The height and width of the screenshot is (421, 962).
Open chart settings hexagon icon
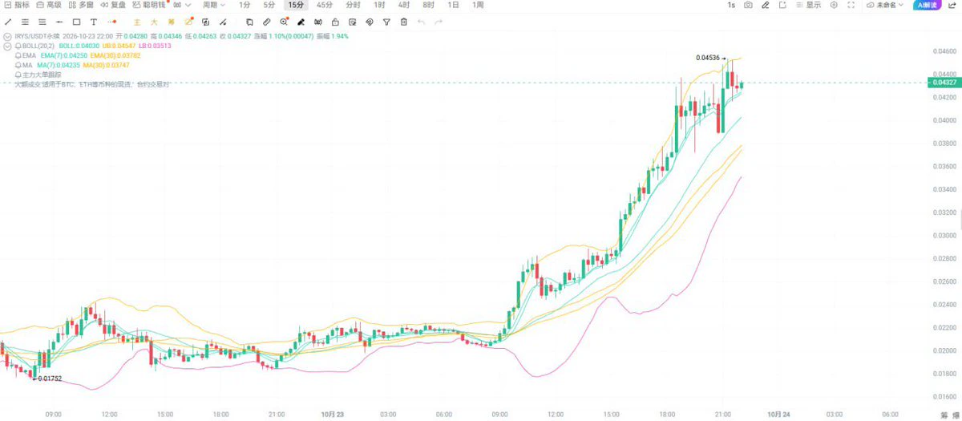click(834, 5)
